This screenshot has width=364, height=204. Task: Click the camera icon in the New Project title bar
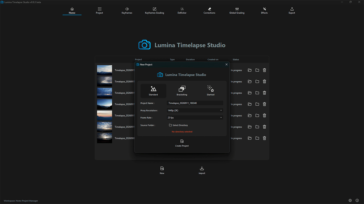[x=138, y=65]
